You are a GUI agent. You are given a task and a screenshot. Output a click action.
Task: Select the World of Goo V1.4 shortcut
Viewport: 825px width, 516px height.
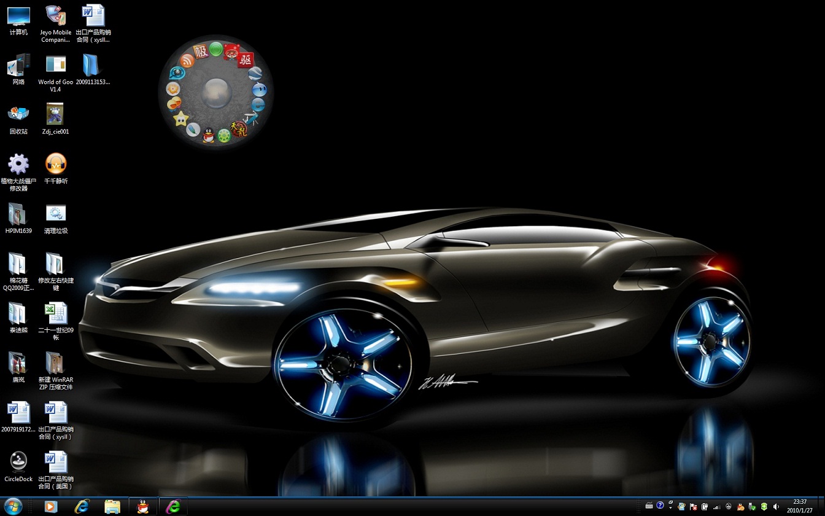[x=56, y=65]
